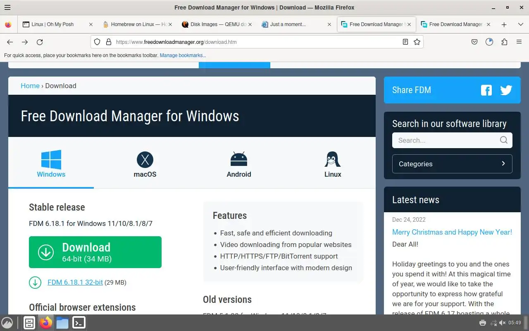Expand the Categories menu
The width and height of the screenshot is (529, 331).
tap(452, 164)
